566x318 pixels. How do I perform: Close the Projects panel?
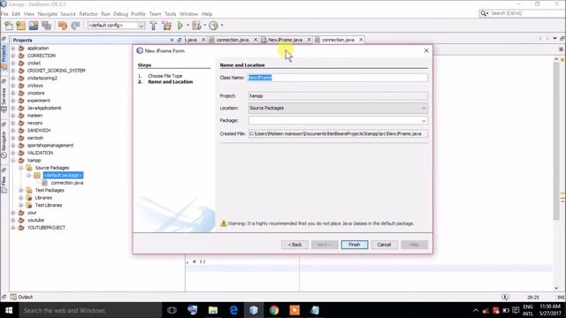pyautogui.click(x=172, y=40)
